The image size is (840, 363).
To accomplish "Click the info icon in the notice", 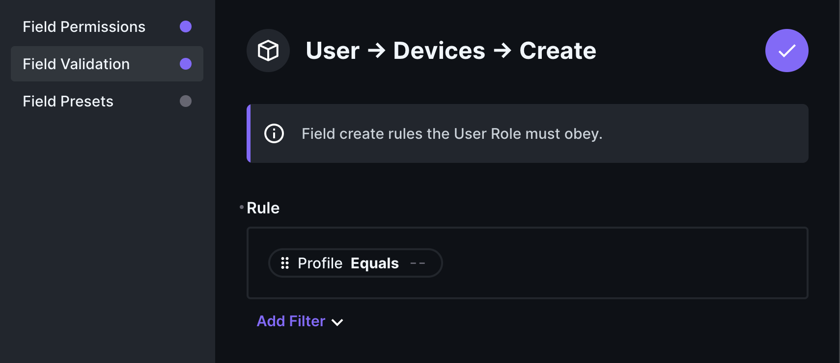I will [274, 133].
